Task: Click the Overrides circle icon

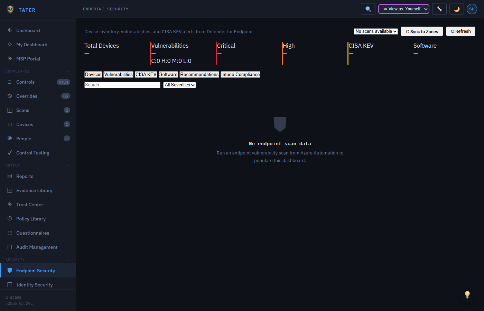Action: point(10,96)
